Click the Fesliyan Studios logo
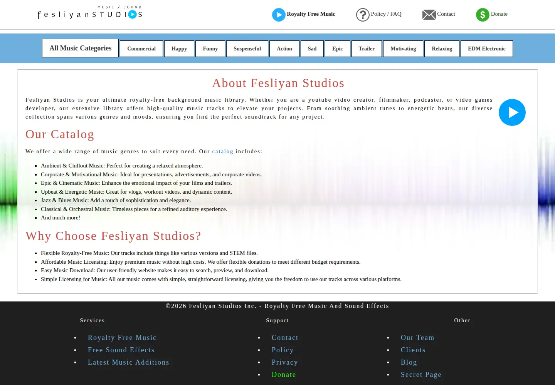Viewport: 555px width, 385px height. pos(90,13)
